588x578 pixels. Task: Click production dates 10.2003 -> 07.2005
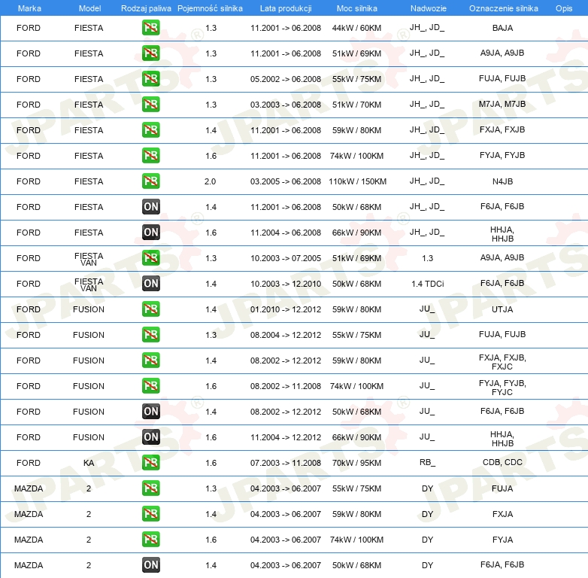(286, 258)
